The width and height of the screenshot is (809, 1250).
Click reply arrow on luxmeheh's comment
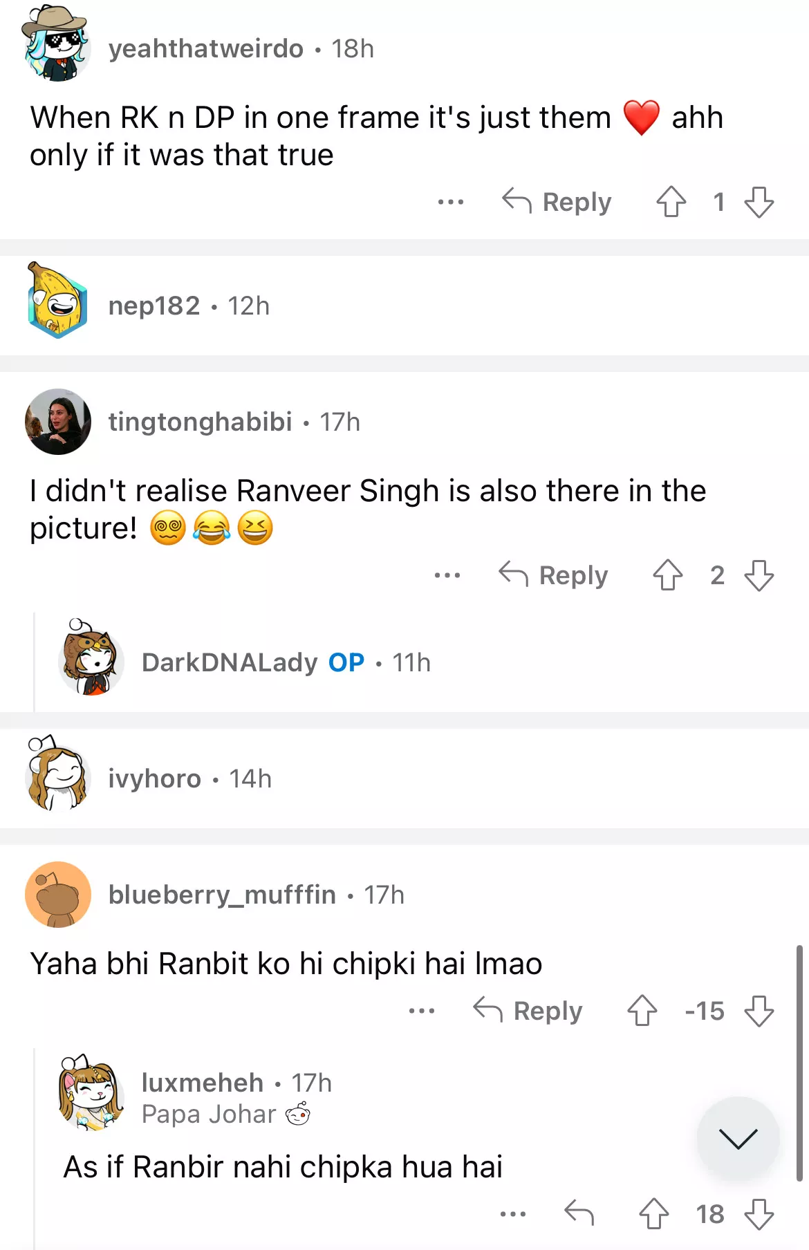pos(579,1213)
